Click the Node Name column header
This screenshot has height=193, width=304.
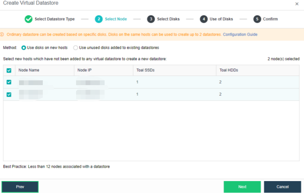point(29,70)
